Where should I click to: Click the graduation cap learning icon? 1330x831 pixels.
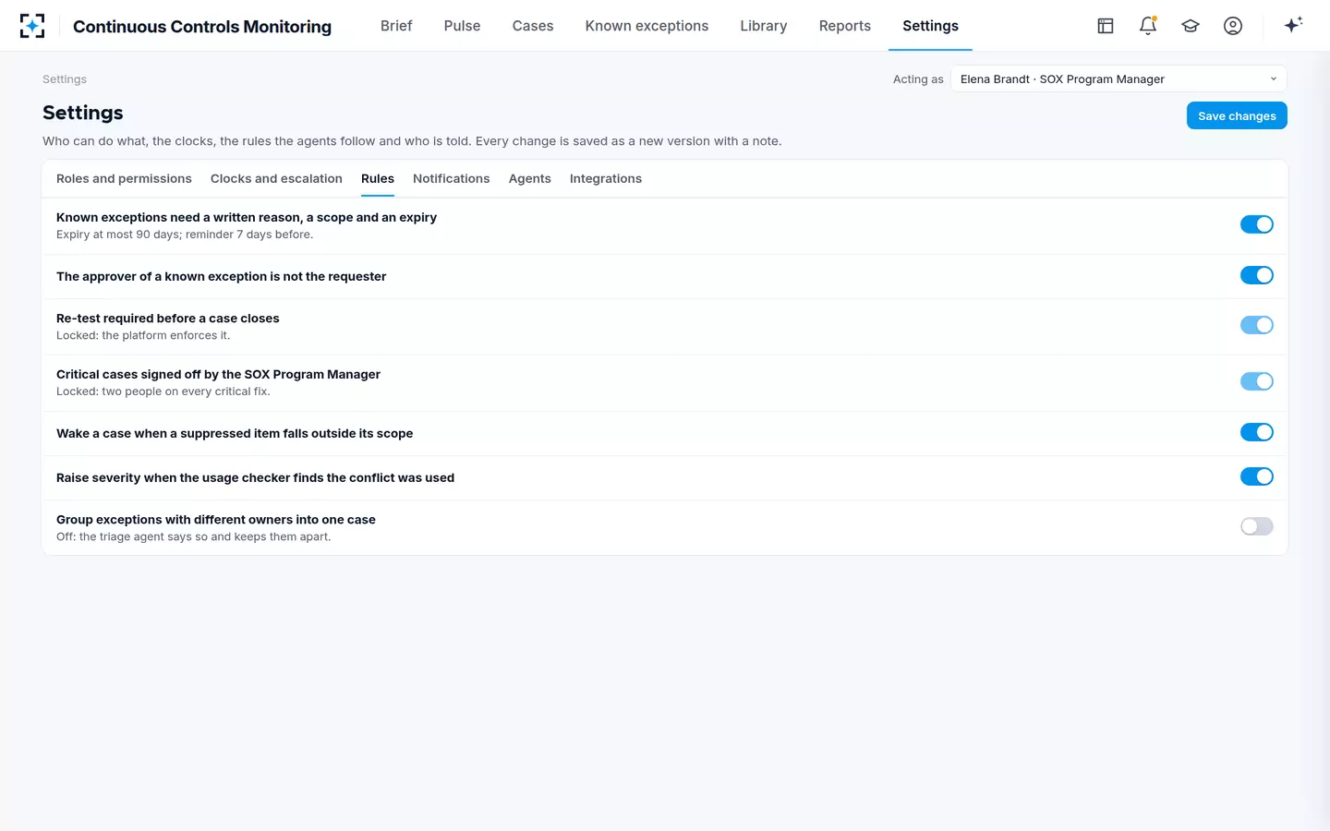pyautogui.click(x=1191, y=26)
